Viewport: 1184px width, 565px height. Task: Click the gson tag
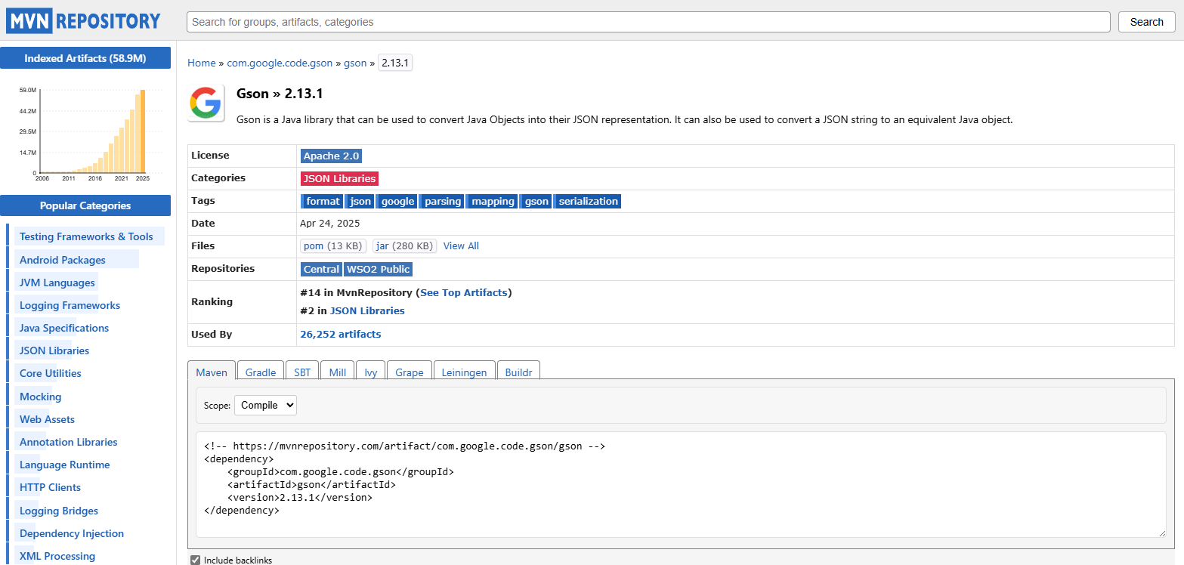[536, 201]
